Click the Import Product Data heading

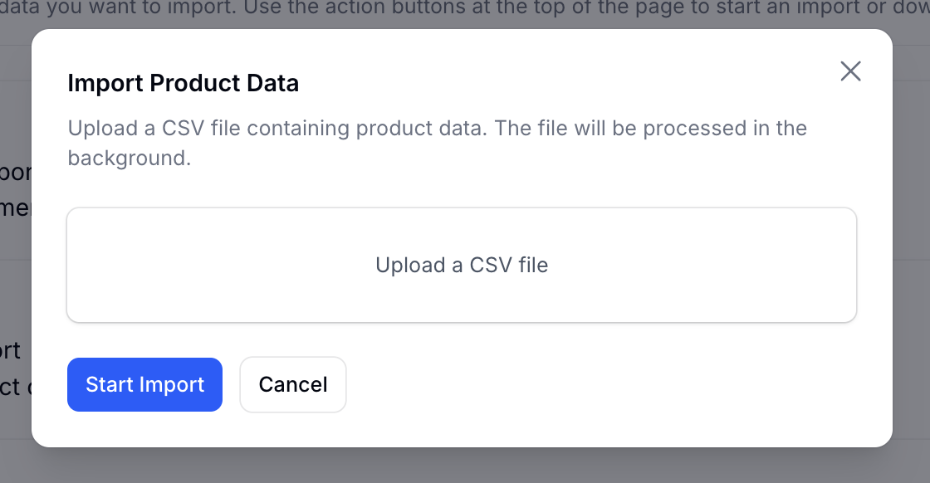tap(183, 83)
